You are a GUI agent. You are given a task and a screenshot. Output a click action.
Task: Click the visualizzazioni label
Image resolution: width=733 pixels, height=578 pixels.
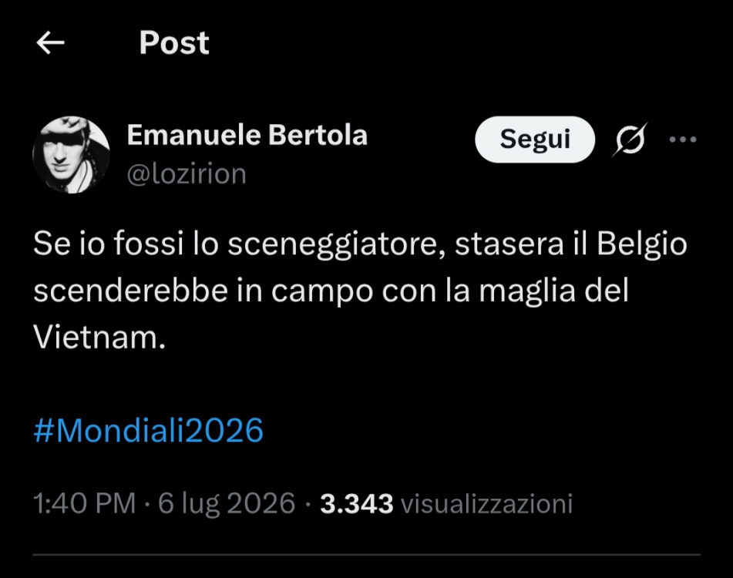click(486, 504)
